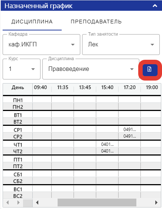Click the 09:40 column header
Viewport: 162px width, 209px height.
point(40,88)
